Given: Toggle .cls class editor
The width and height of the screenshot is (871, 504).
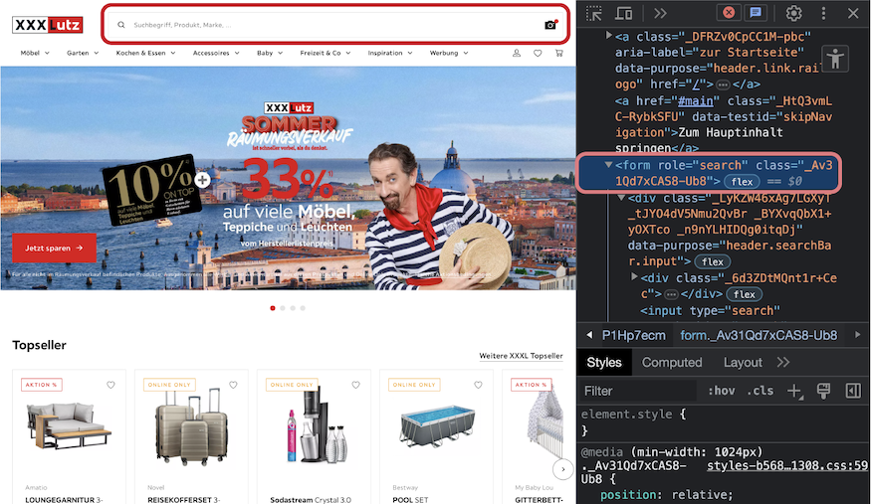Looking at the screenshot, I should [x=761, y=391].
